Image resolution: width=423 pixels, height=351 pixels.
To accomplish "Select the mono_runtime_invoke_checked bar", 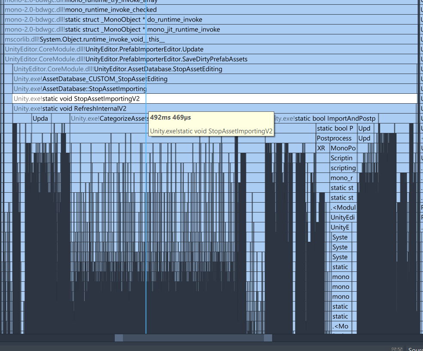I will (211, 10).
